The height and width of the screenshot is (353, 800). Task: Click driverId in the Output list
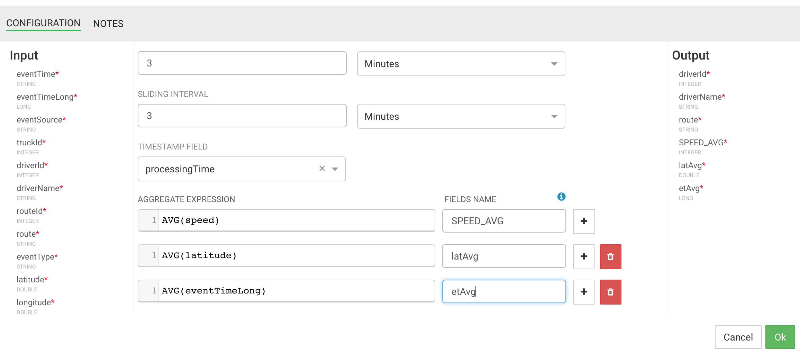point(694,74)
